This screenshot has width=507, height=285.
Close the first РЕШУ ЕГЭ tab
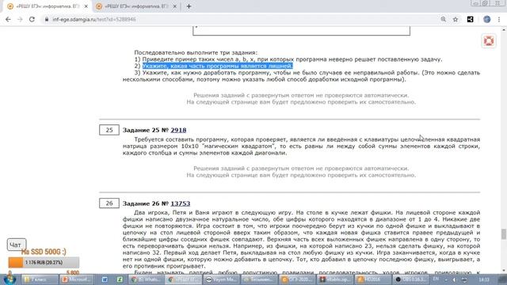tap(86, 6)
